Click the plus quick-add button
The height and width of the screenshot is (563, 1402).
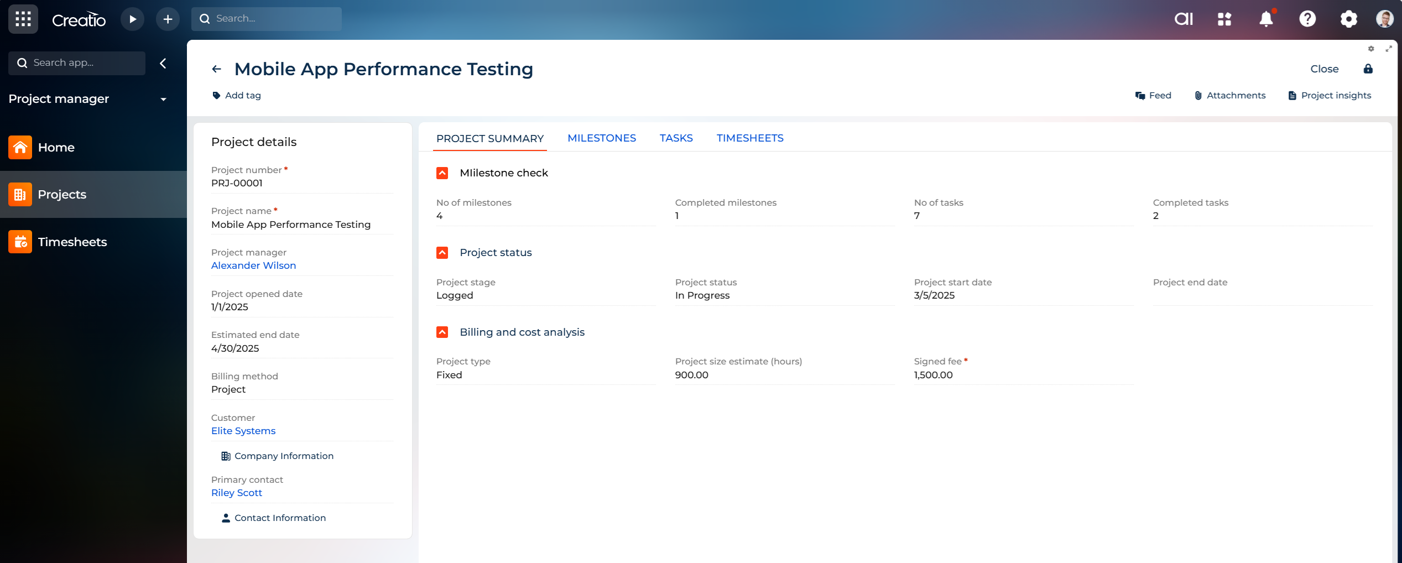168,19
